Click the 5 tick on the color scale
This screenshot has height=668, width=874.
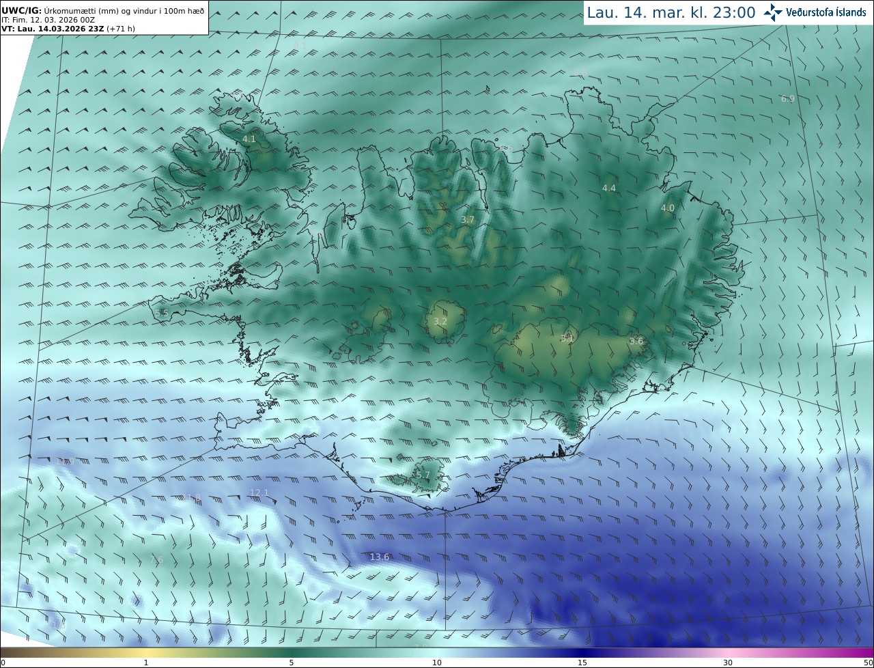(292, 663)
